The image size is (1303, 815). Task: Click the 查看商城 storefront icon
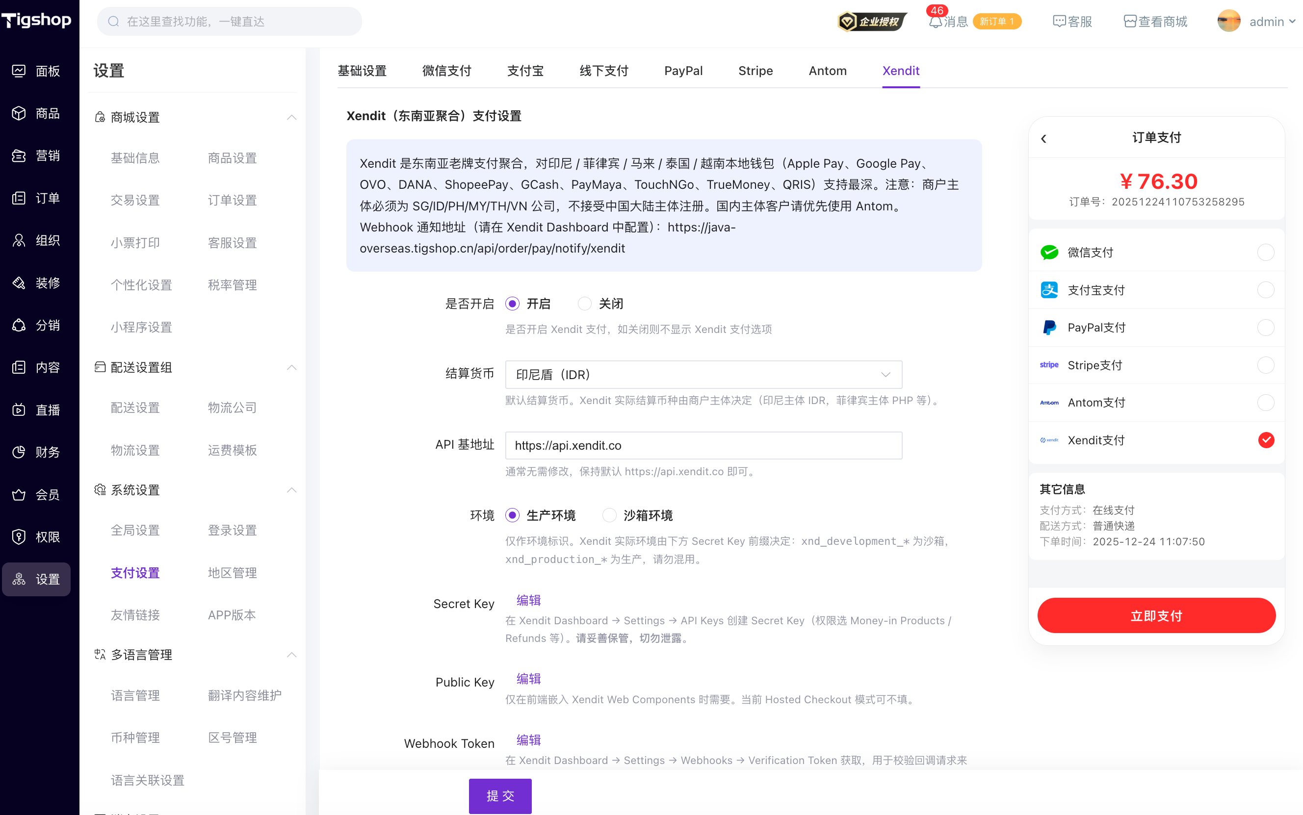pyautogui.click(x=1130, y=22)
